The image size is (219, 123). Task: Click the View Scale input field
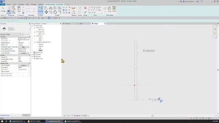click(24, 39)
